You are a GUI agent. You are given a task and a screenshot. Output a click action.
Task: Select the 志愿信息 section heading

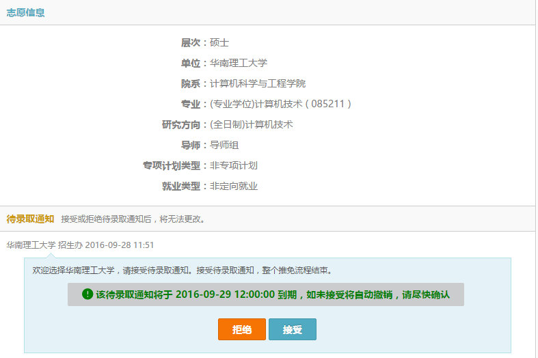pos(26,13)
